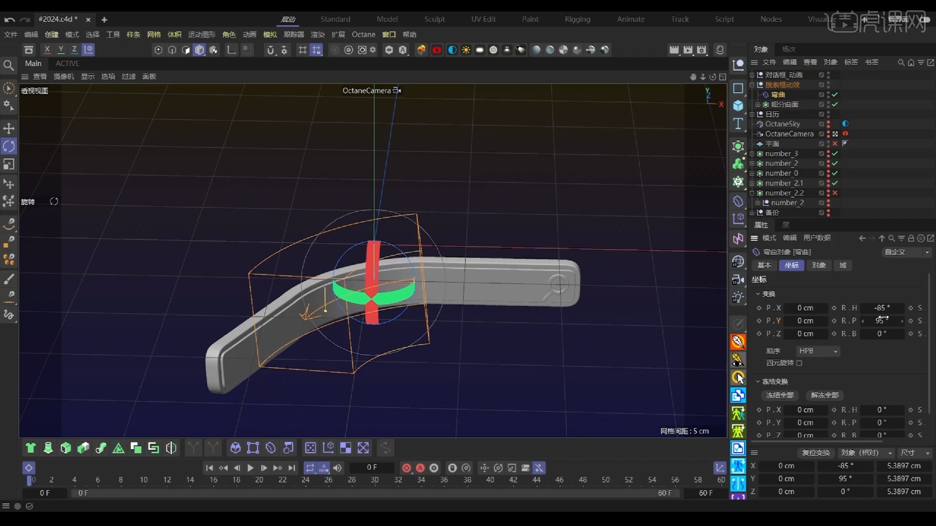Switch to the 对象 attribute tab
Viewport: 936px width, 526px height.
[819, 265]
